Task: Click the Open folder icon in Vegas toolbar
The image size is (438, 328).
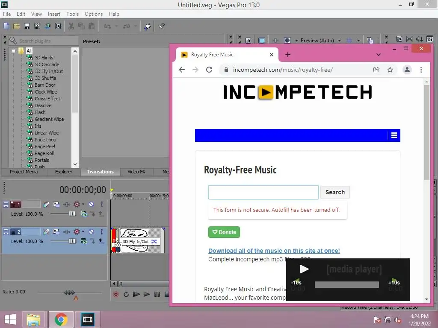Action: coord(17,26)
